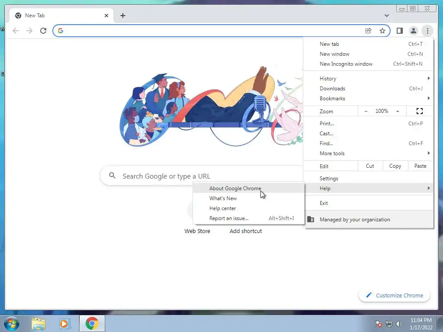Select New Incognito window

tap(369, 64)
